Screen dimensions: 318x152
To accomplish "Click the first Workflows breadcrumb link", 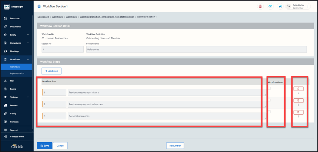I will pyautogui.click(x=57, y=17).
